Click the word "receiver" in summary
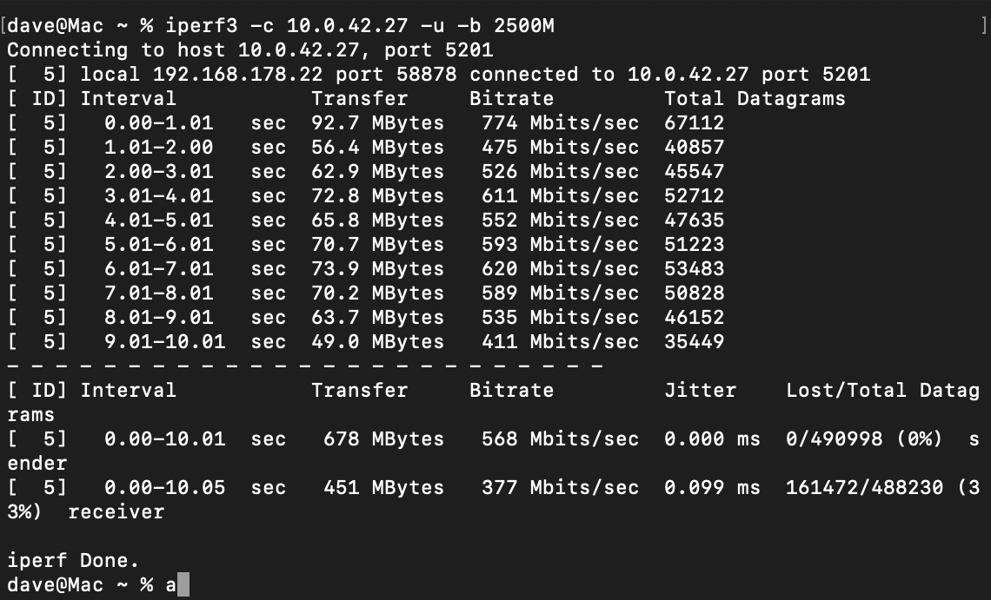Viewport: 991px width, 600px height. click(116, 512)
